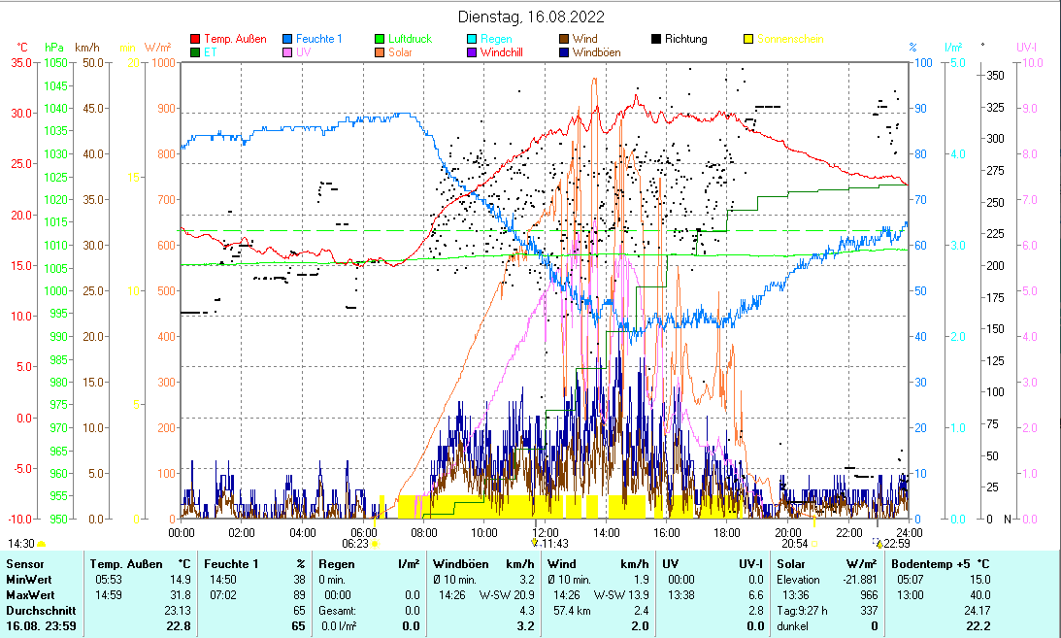
Task: Click the sunrise marker at 06:23
Action: [375, 544]
